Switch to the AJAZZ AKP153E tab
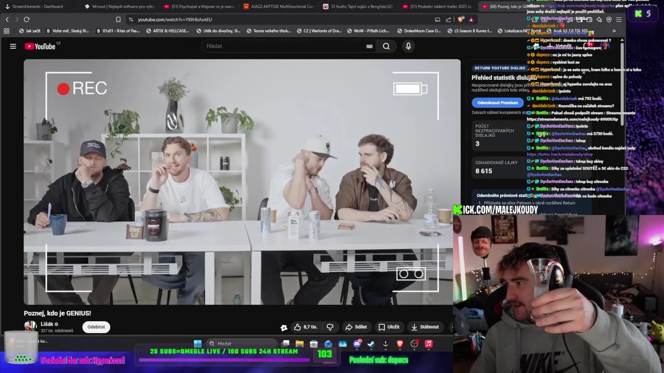664x373 pixels. (x=279, y=6)
